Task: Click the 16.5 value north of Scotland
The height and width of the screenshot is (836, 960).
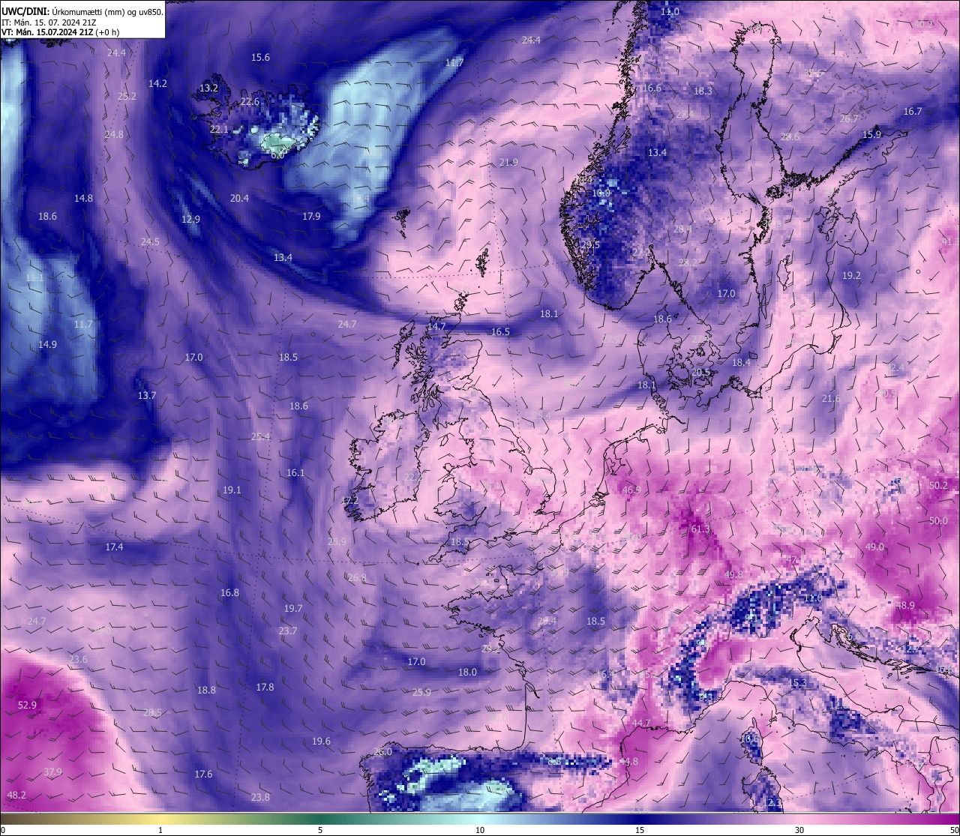Action: 500,332
